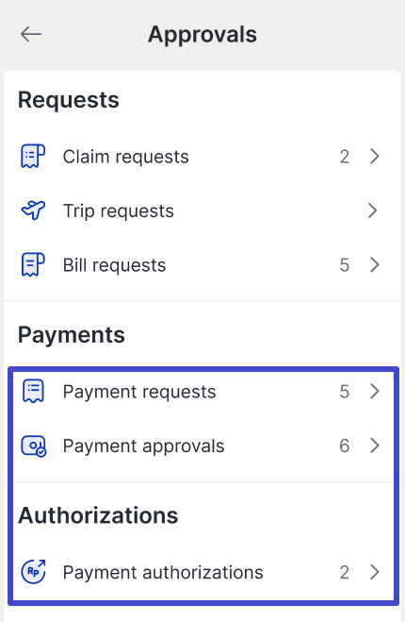The image size is (405, 622).
Task: Open chevron next to Claim requests
Action: tap(374, 157)
